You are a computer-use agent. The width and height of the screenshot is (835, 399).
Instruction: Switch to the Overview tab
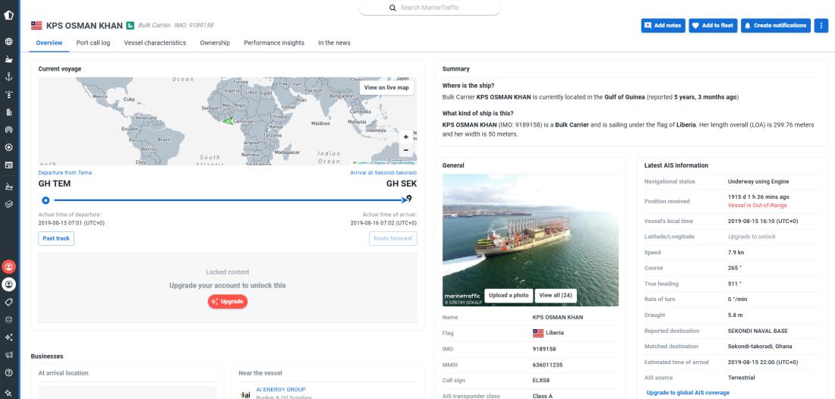(49, 42)
